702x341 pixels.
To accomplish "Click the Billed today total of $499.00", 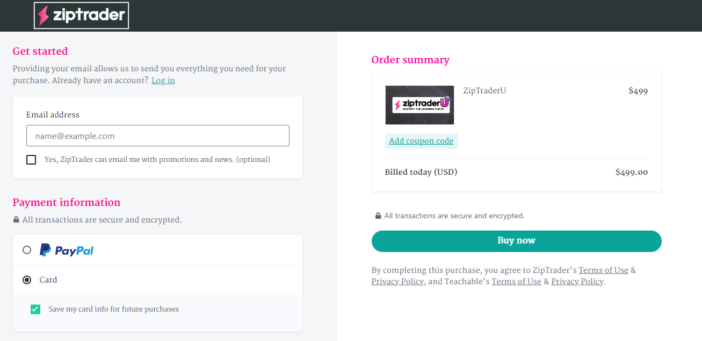I will point(632,172).
